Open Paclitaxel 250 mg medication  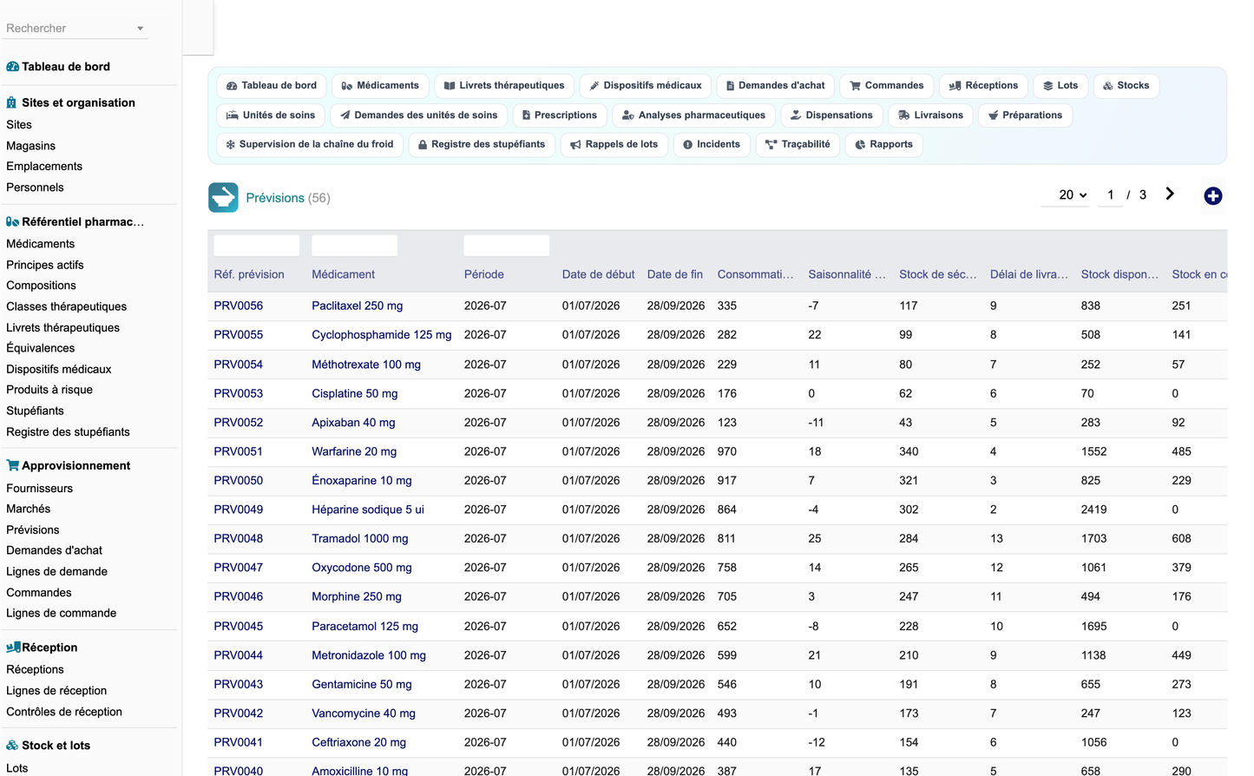[x=358, y=306]
